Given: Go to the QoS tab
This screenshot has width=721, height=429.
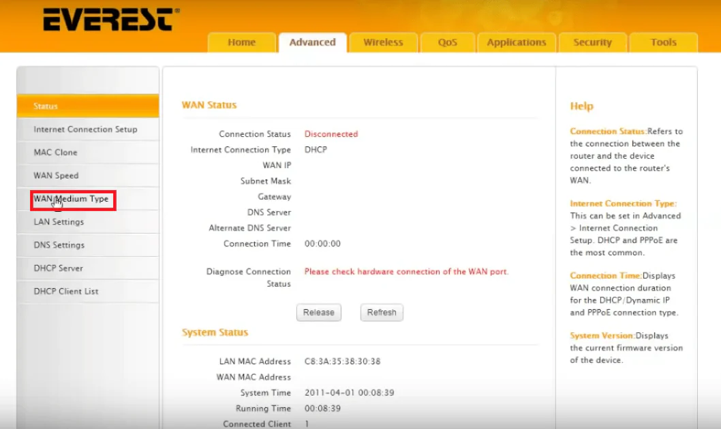Looking at the screenshot, I should [448, 42].
